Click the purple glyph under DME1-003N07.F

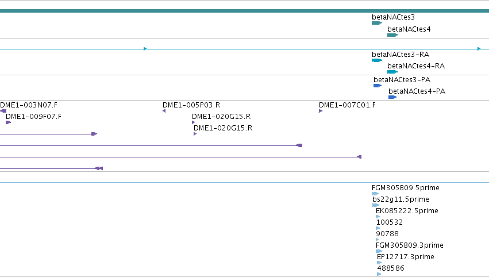pyautogui.click(x=3, y=111)
